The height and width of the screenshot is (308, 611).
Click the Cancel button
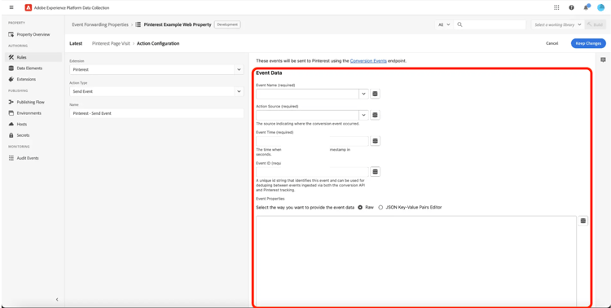pos(552,43)
